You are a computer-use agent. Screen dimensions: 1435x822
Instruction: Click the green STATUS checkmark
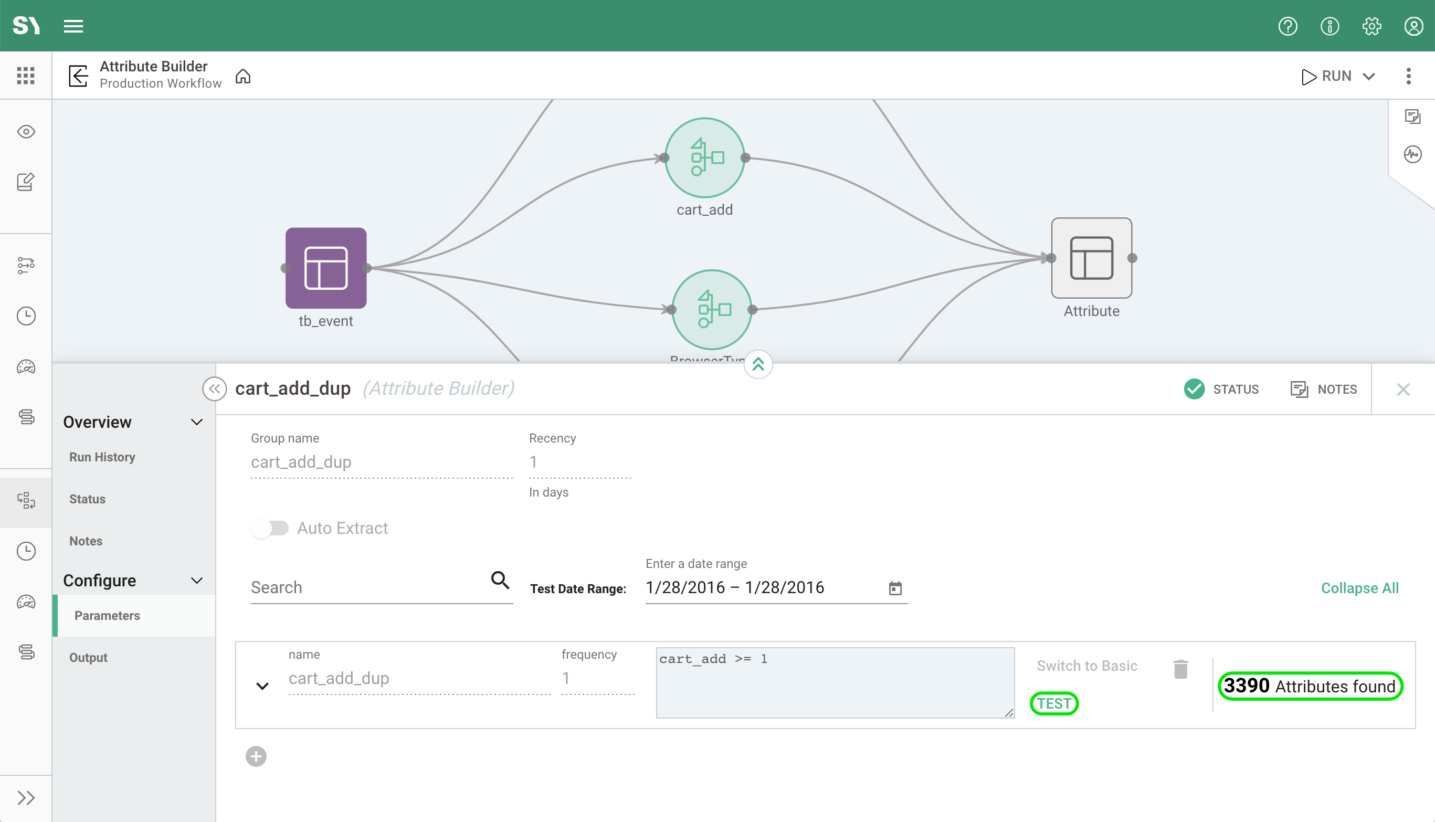pos(1194,389)
